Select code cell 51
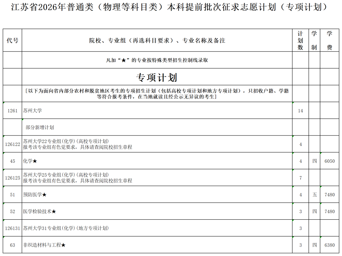Screen dimensions: 342x256 pos(12,194)
